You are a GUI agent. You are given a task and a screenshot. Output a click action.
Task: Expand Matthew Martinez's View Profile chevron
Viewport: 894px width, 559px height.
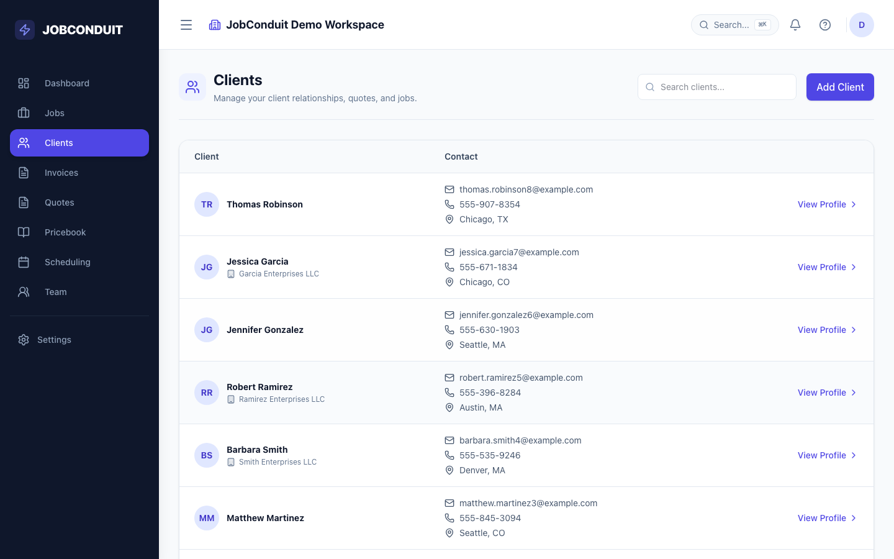[854, 518]
